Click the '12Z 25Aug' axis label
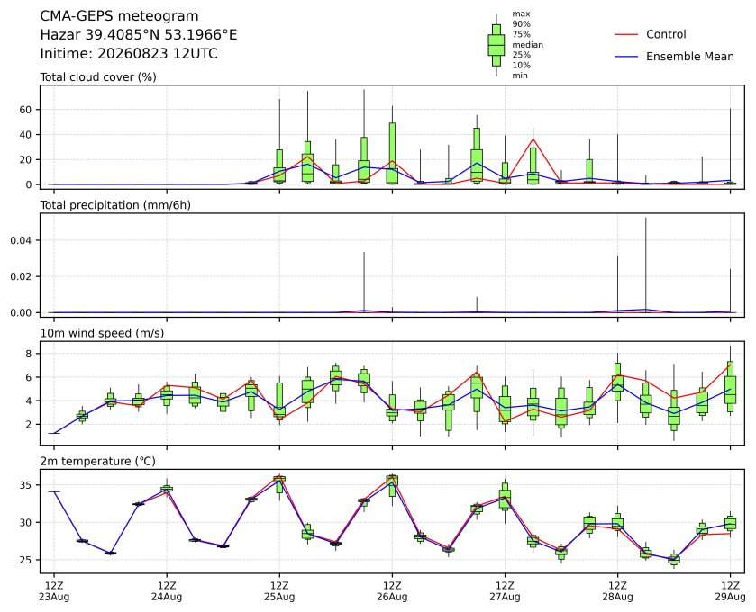 click(279, 591)
